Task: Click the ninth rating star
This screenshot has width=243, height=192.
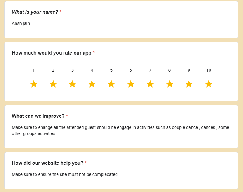Action: 189,84
